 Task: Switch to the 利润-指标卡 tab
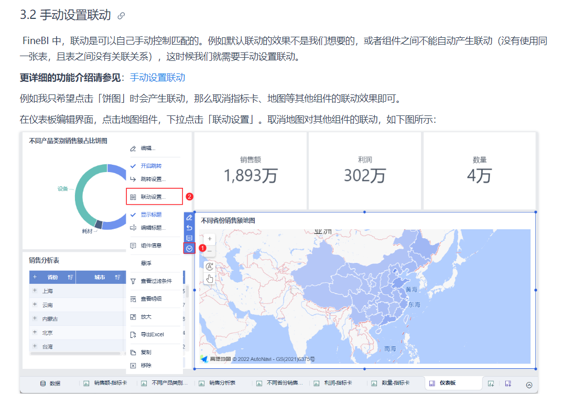click(333, 384)
